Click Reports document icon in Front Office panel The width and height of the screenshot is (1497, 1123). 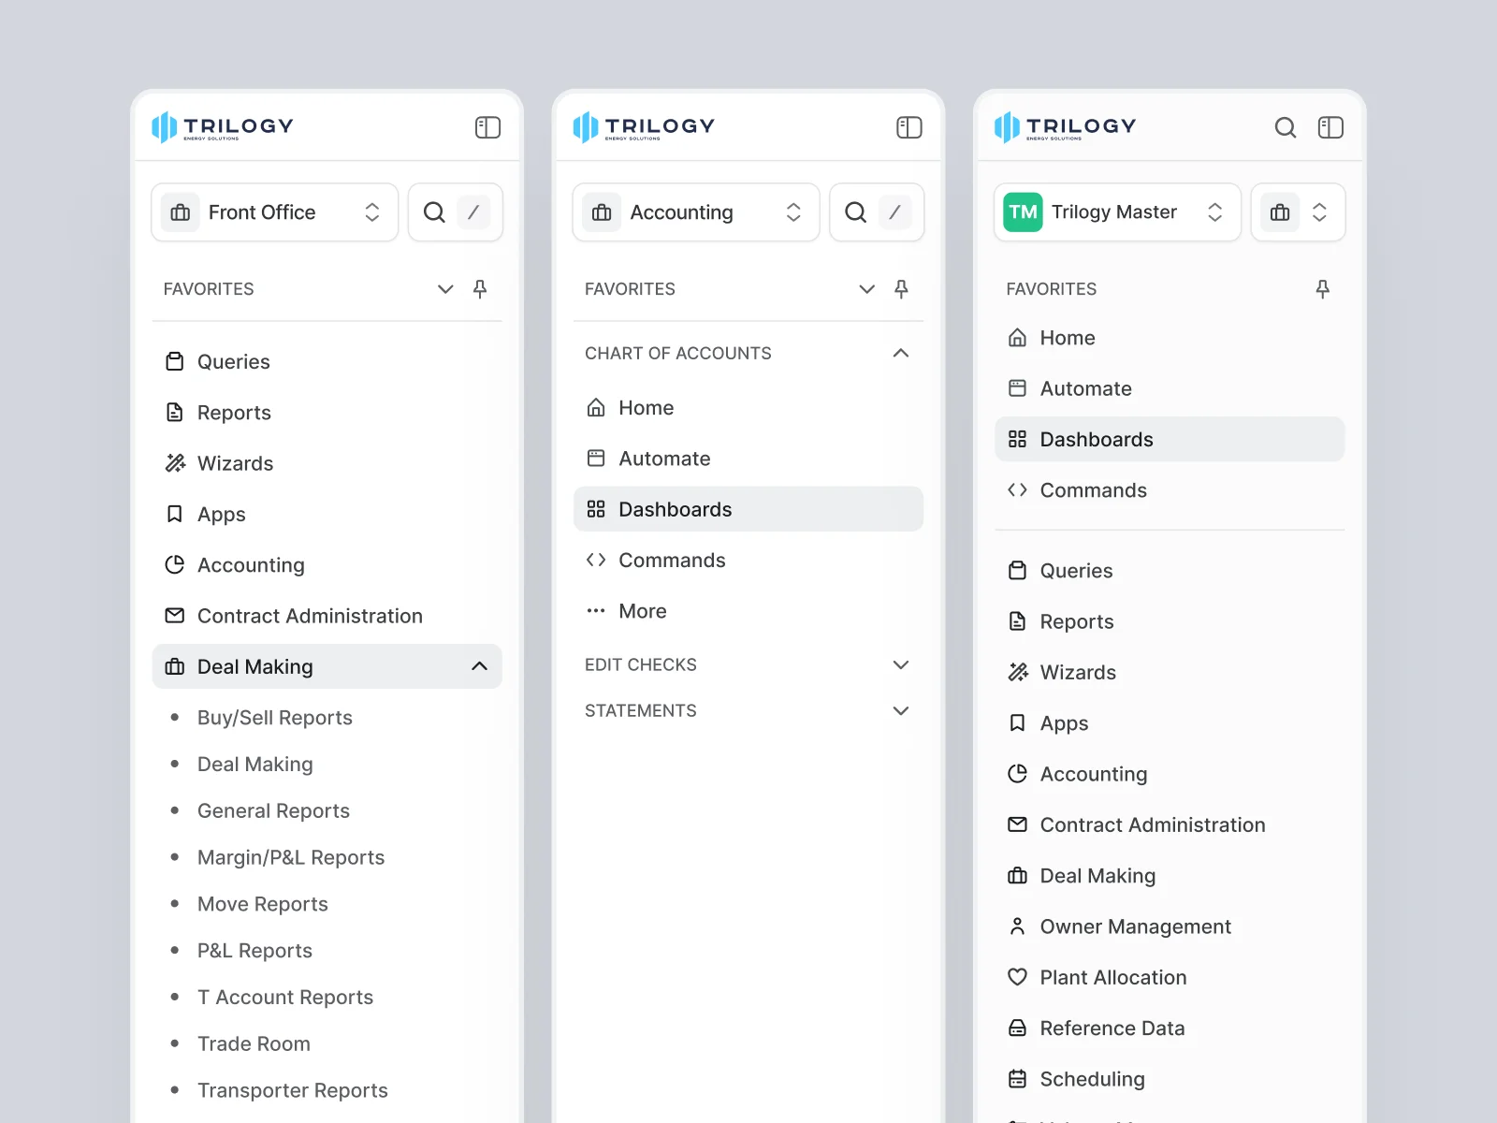coord(175,413)
